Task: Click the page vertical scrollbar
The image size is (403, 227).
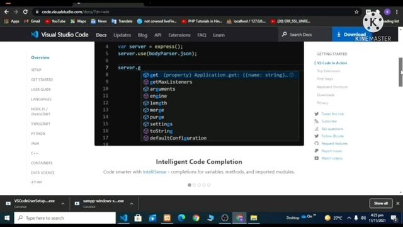Action: (400, 73)
